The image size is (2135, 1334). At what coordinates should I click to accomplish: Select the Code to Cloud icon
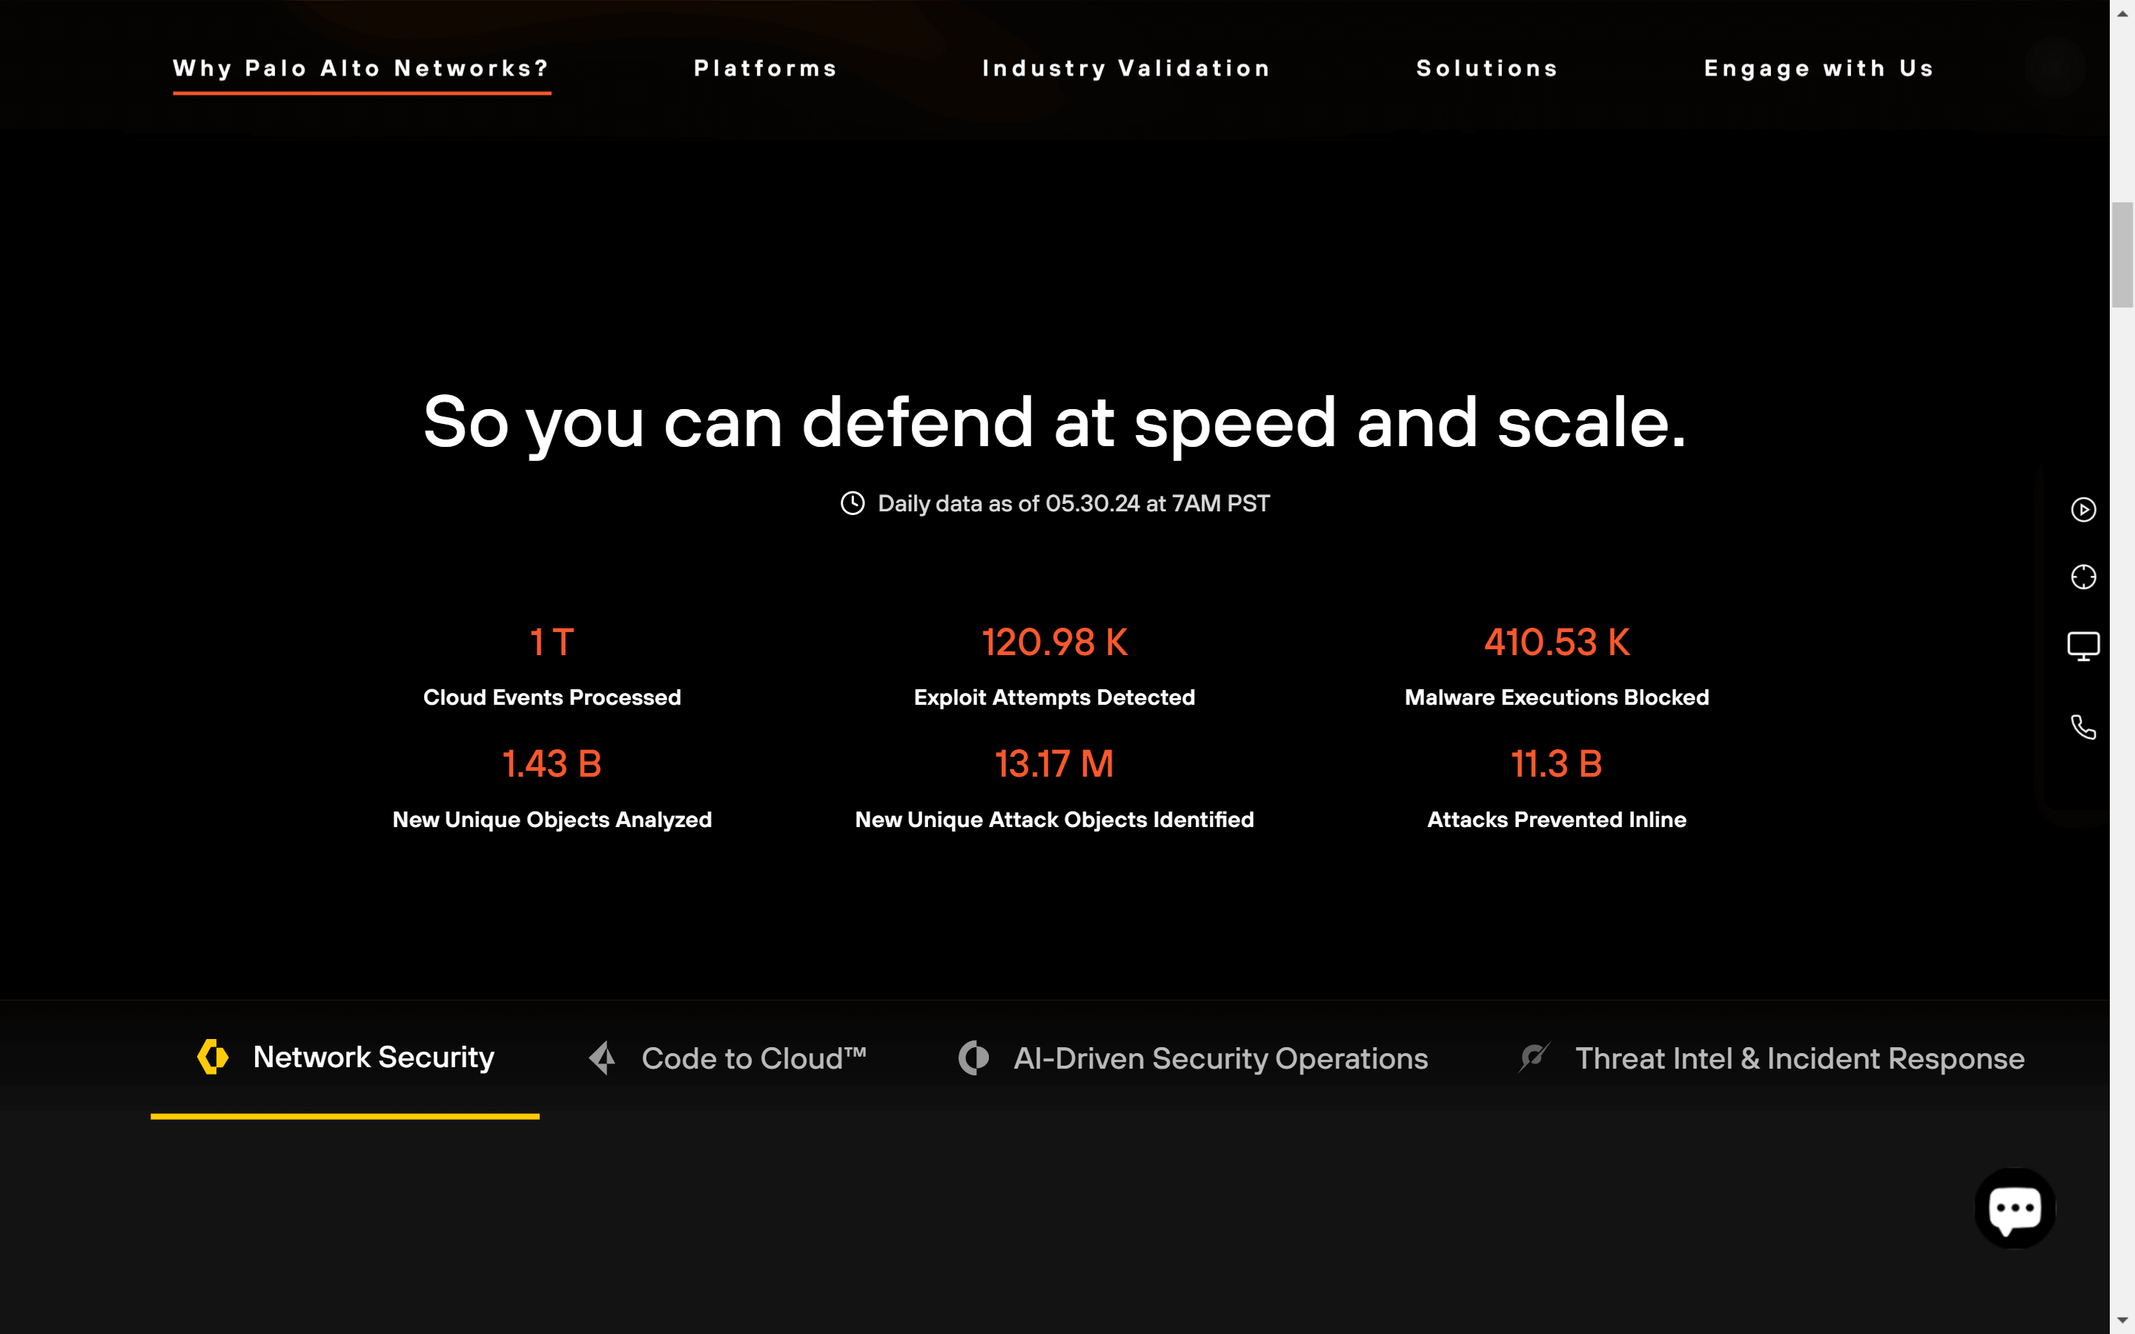pos(603,1058)
